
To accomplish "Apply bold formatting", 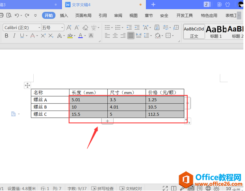I will tap(7, 36).
